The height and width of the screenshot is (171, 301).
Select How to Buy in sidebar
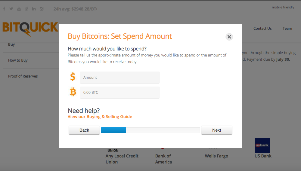pos(18,60)
